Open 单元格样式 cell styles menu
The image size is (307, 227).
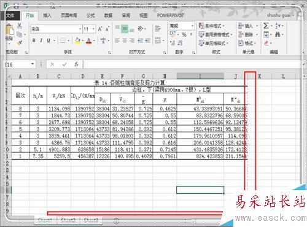coord(214,43)
